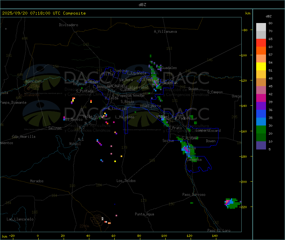The image size is (285, 240).
Task: Select the S_Pintada label
Action: coord(85,91)
